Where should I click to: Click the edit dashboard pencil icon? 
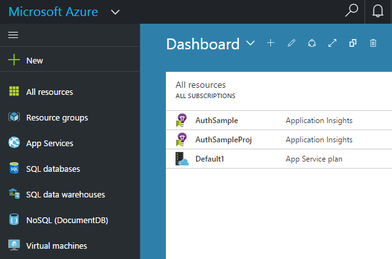tap(291, 43)
